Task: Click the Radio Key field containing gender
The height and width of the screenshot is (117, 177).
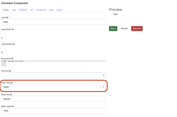Action: coord(53,99)
